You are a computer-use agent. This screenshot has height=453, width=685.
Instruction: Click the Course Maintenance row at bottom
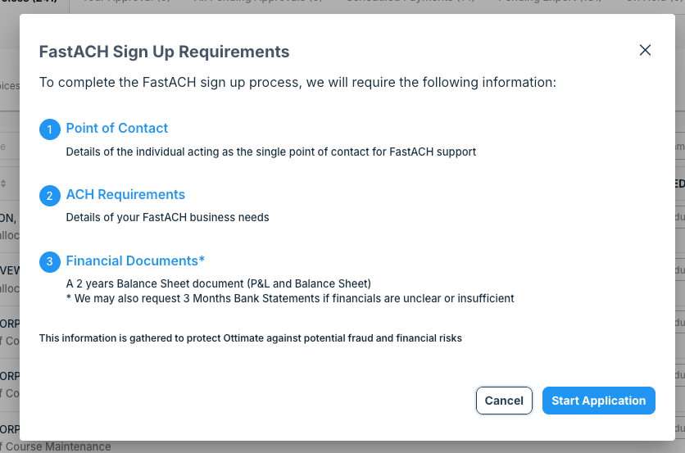tap(57, 446)
